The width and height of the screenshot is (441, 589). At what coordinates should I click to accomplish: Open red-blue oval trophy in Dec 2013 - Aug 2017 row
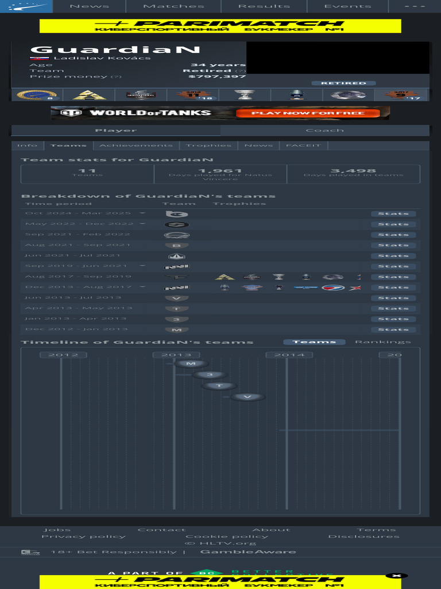(x=332, y=288)
